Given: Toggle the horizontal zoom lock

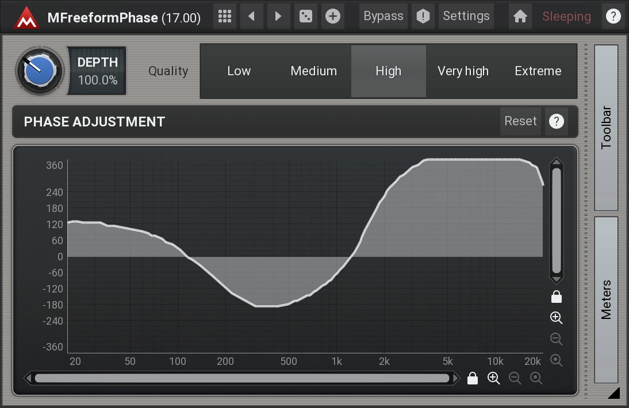Looking at the screenshot, I should [x=473, y=378].
